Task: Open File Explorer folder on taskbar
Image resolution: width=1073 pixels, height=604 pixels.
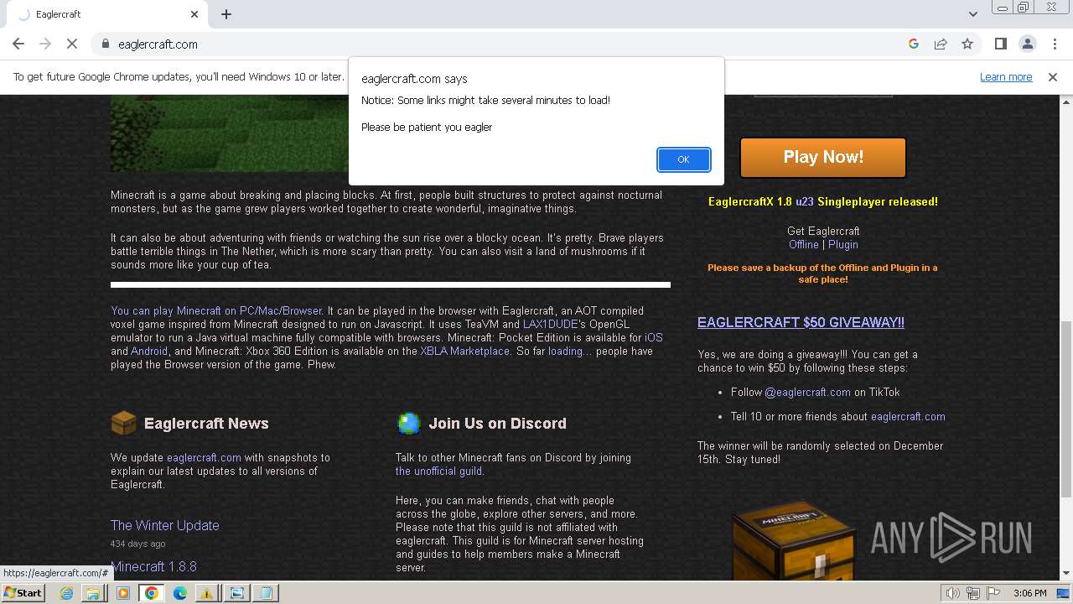Action: pyautogui.click(x=94, y=592)
